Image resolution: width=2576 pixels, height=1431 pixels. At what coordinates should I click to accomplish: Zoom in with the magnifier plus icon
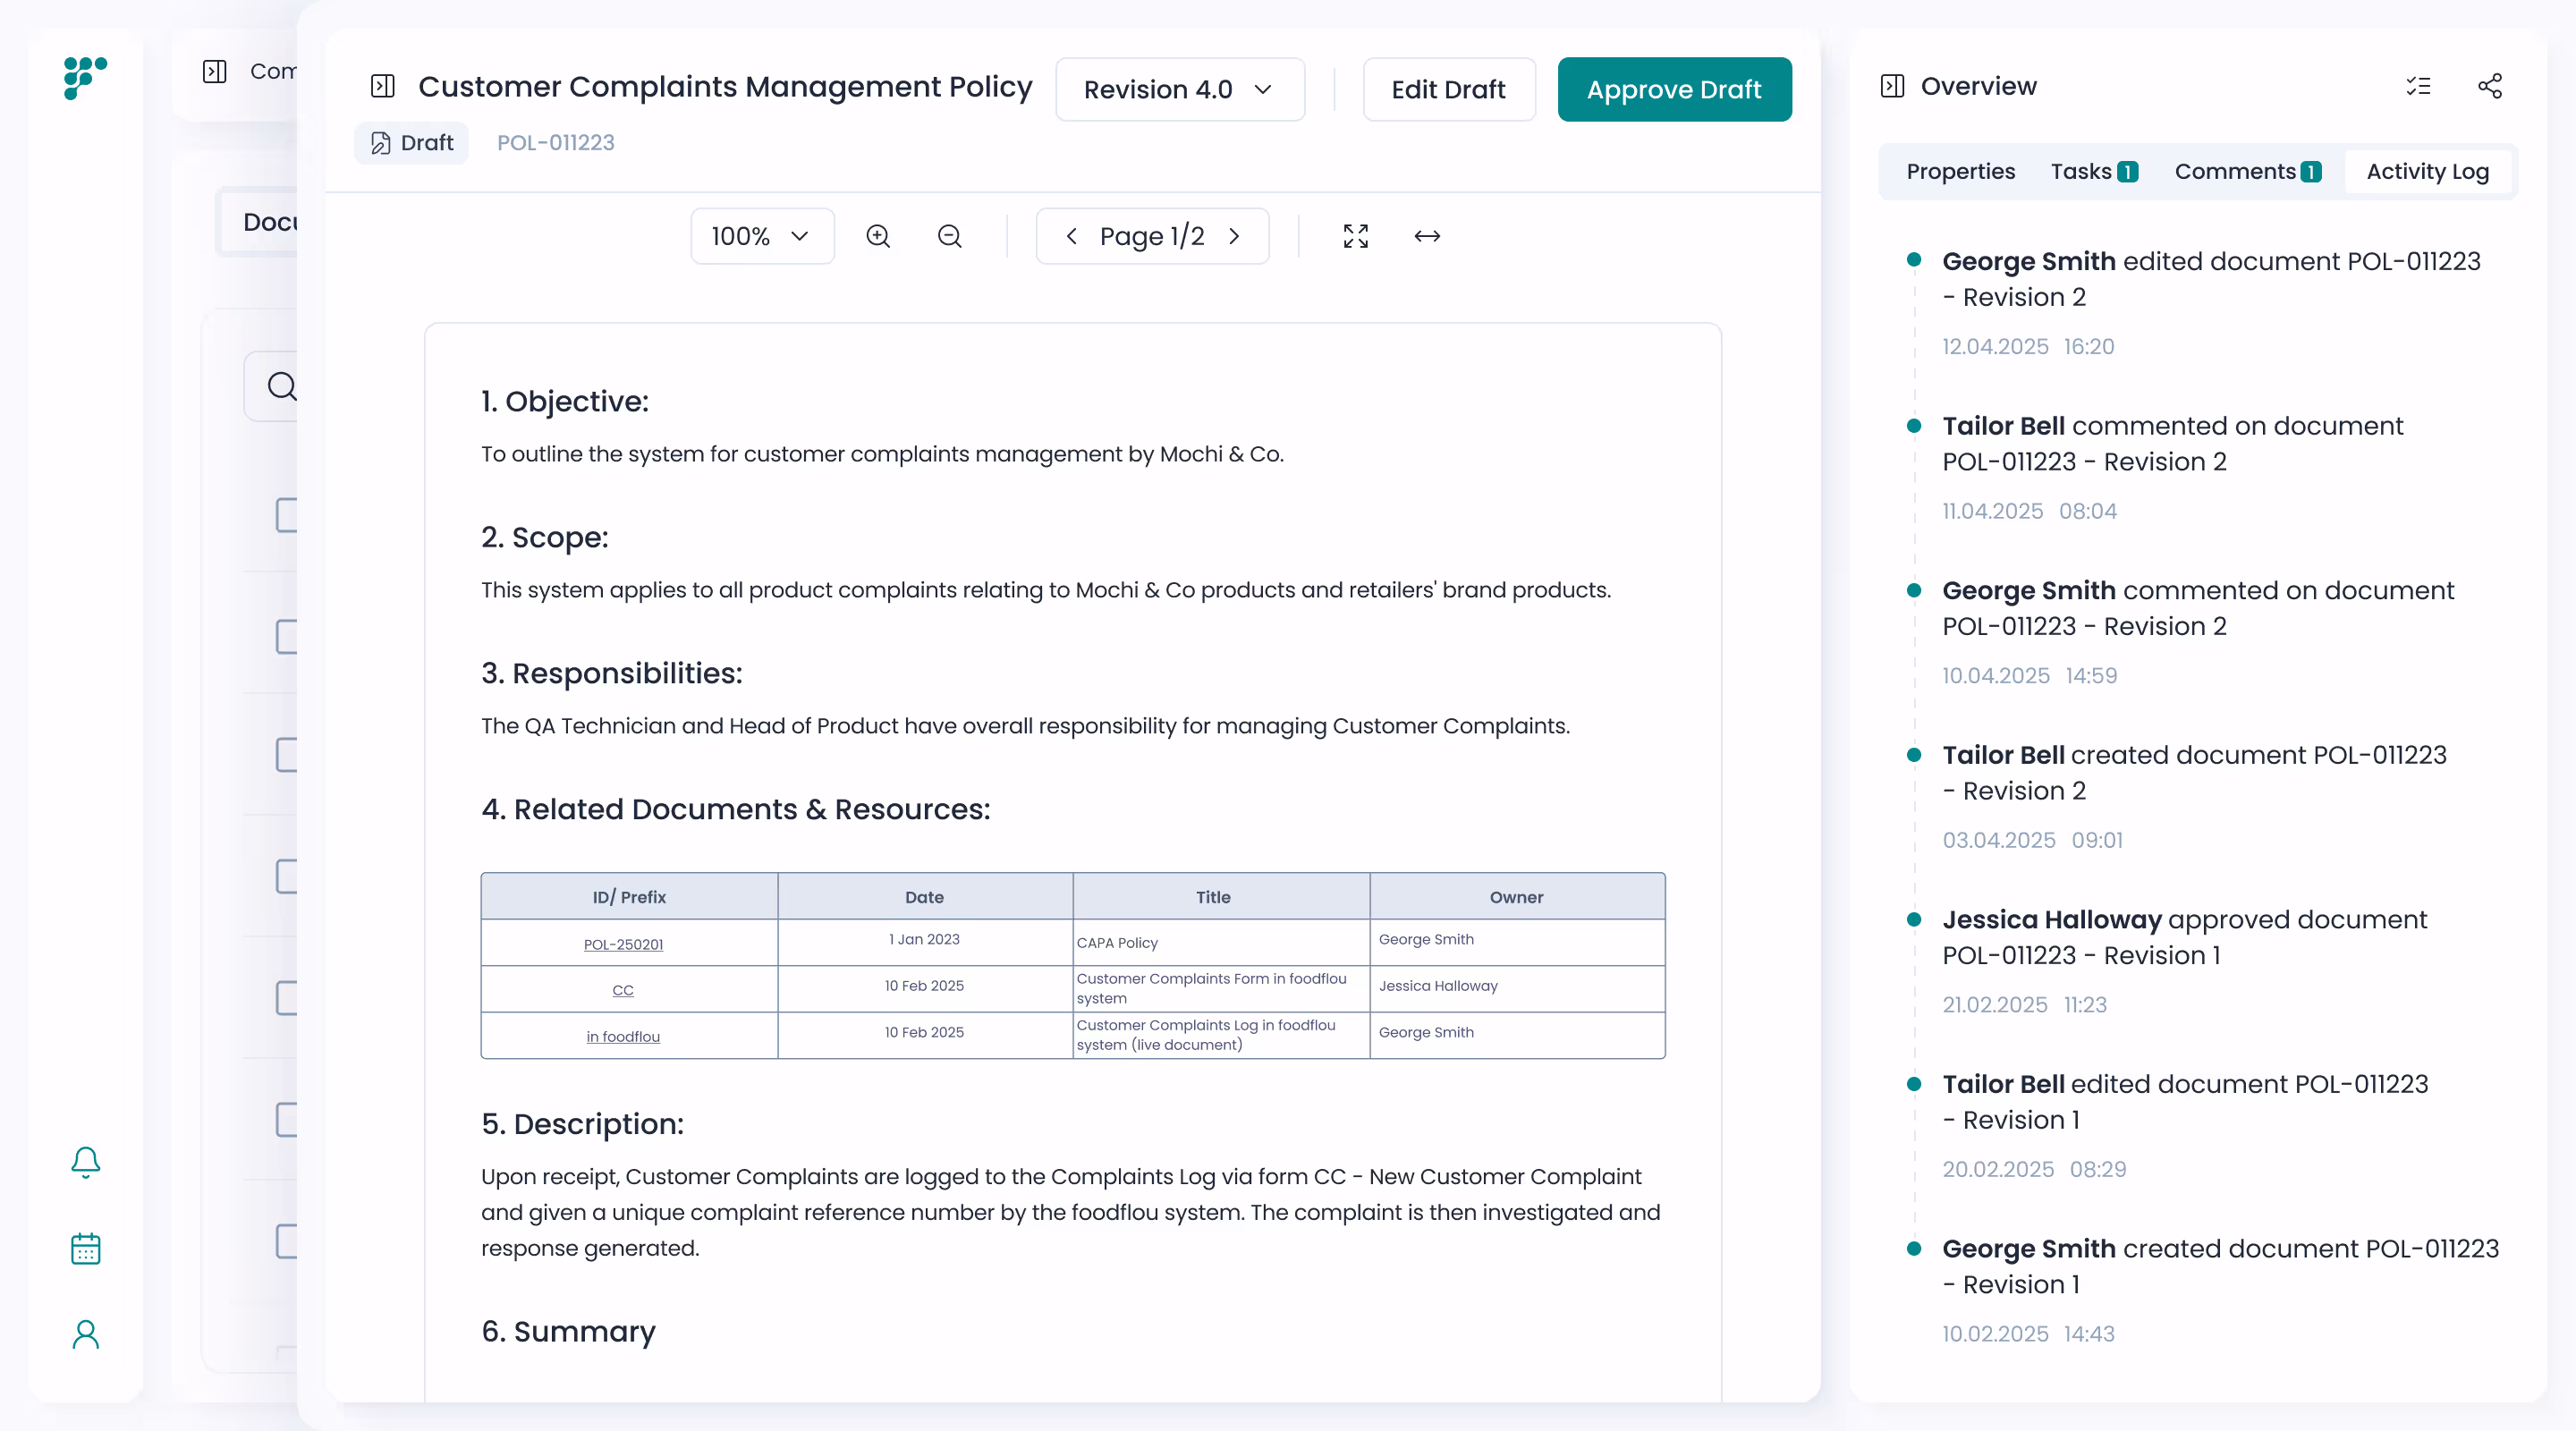click(x=878, y=236)
